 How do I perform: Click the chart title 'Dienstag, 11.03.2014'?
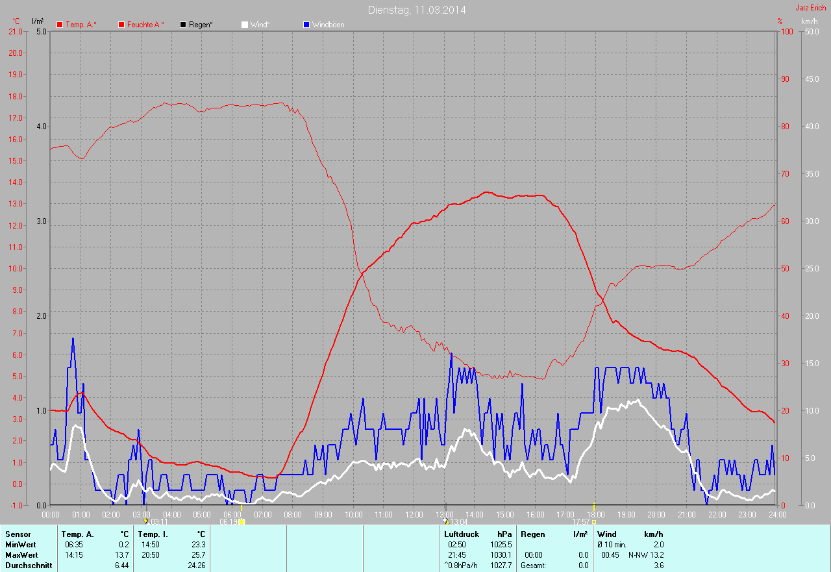pyautogui.click(x=417, y=10)
